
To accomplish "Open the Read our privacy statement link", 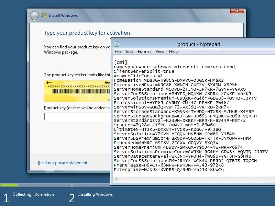I will (63, 163).
